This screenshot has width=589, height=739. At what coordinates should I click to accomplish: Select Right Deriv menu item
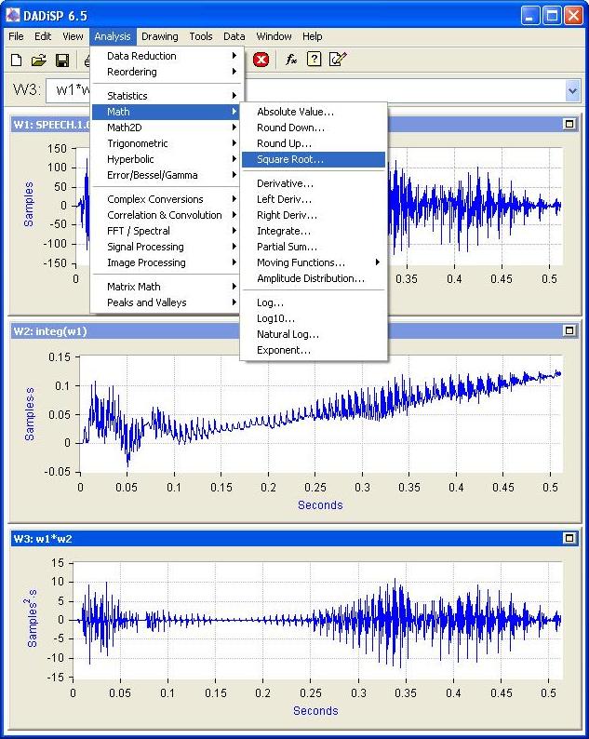[314, 215]
